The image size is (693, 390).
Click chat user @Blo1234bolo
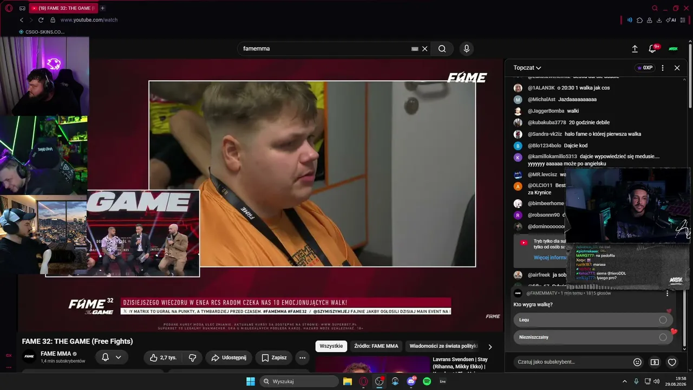point(544,146)
